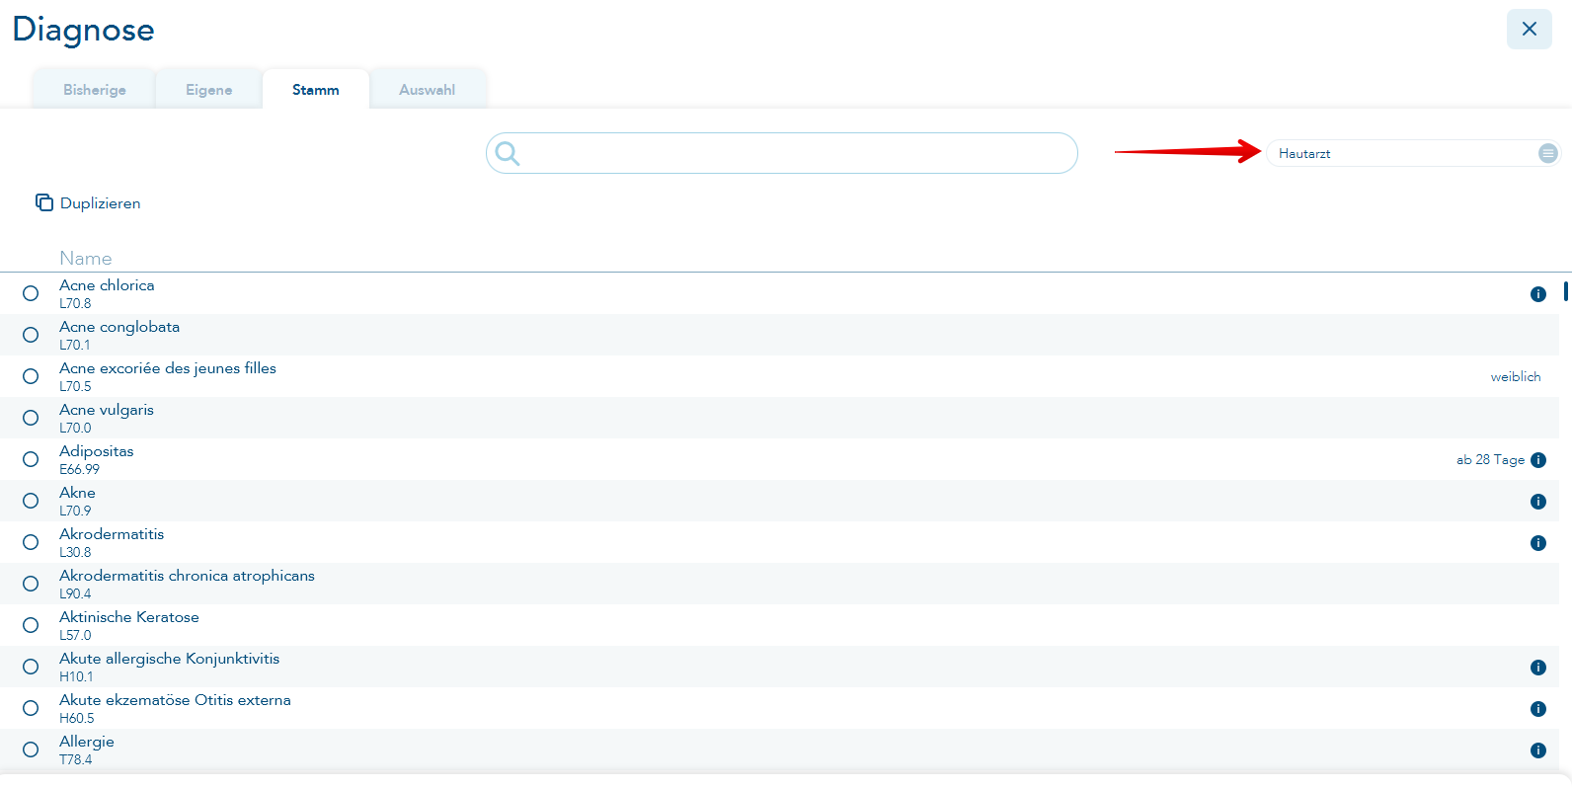Viewport: 1572px width, 789px height.
Task: Click the magnifier search icon
Action: (x=508, y=153)
